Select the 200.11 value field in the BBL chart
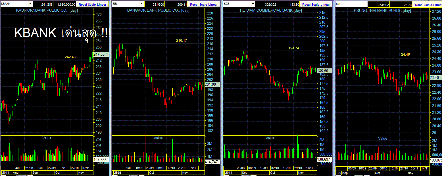The width and height of the screenshot is (442, 176). 176,4
